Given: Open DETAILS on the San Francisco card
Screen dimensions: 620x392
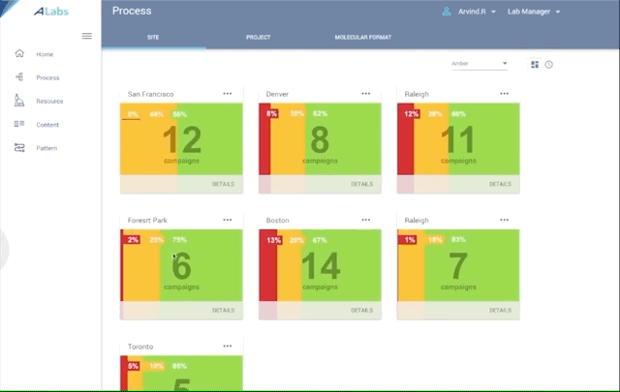Looking at the screenshot, I should tap(223, 184).
